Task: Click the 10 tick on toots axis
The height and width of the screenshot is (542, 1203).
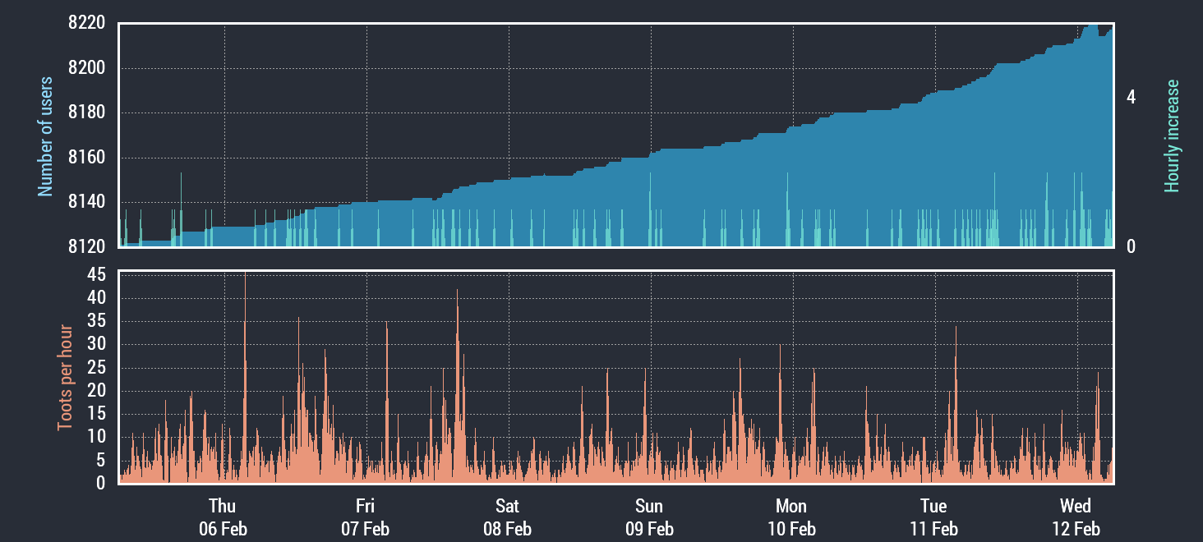Action: click(x=97, y=437)
